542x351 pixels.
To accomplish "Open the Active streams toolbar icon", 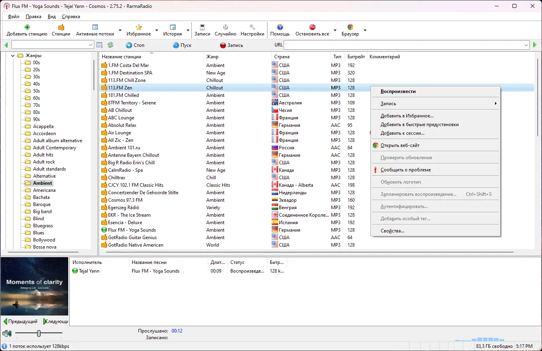I will click(95, 27).
